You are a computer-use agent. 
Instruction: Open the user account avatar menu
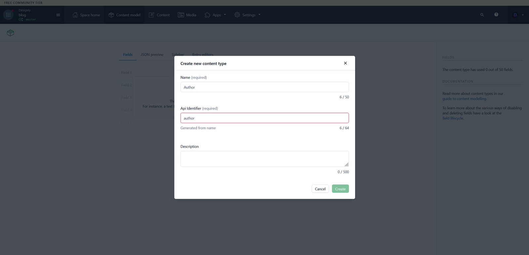pyautogui.click(x=518, y=15)
